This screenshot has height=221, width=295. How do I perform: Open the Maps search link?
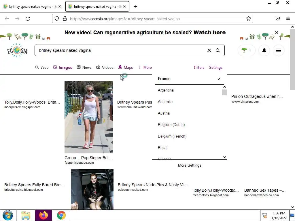126,67
